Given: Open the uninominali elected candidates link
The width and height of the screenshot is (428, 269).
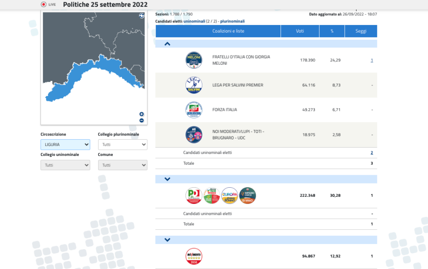Looking at the screenshot, I should 194,21.
